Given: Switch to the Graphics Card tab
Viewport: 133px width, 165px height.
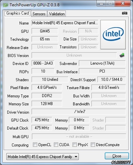Looking at the screenshot, I should click(18, 14).
